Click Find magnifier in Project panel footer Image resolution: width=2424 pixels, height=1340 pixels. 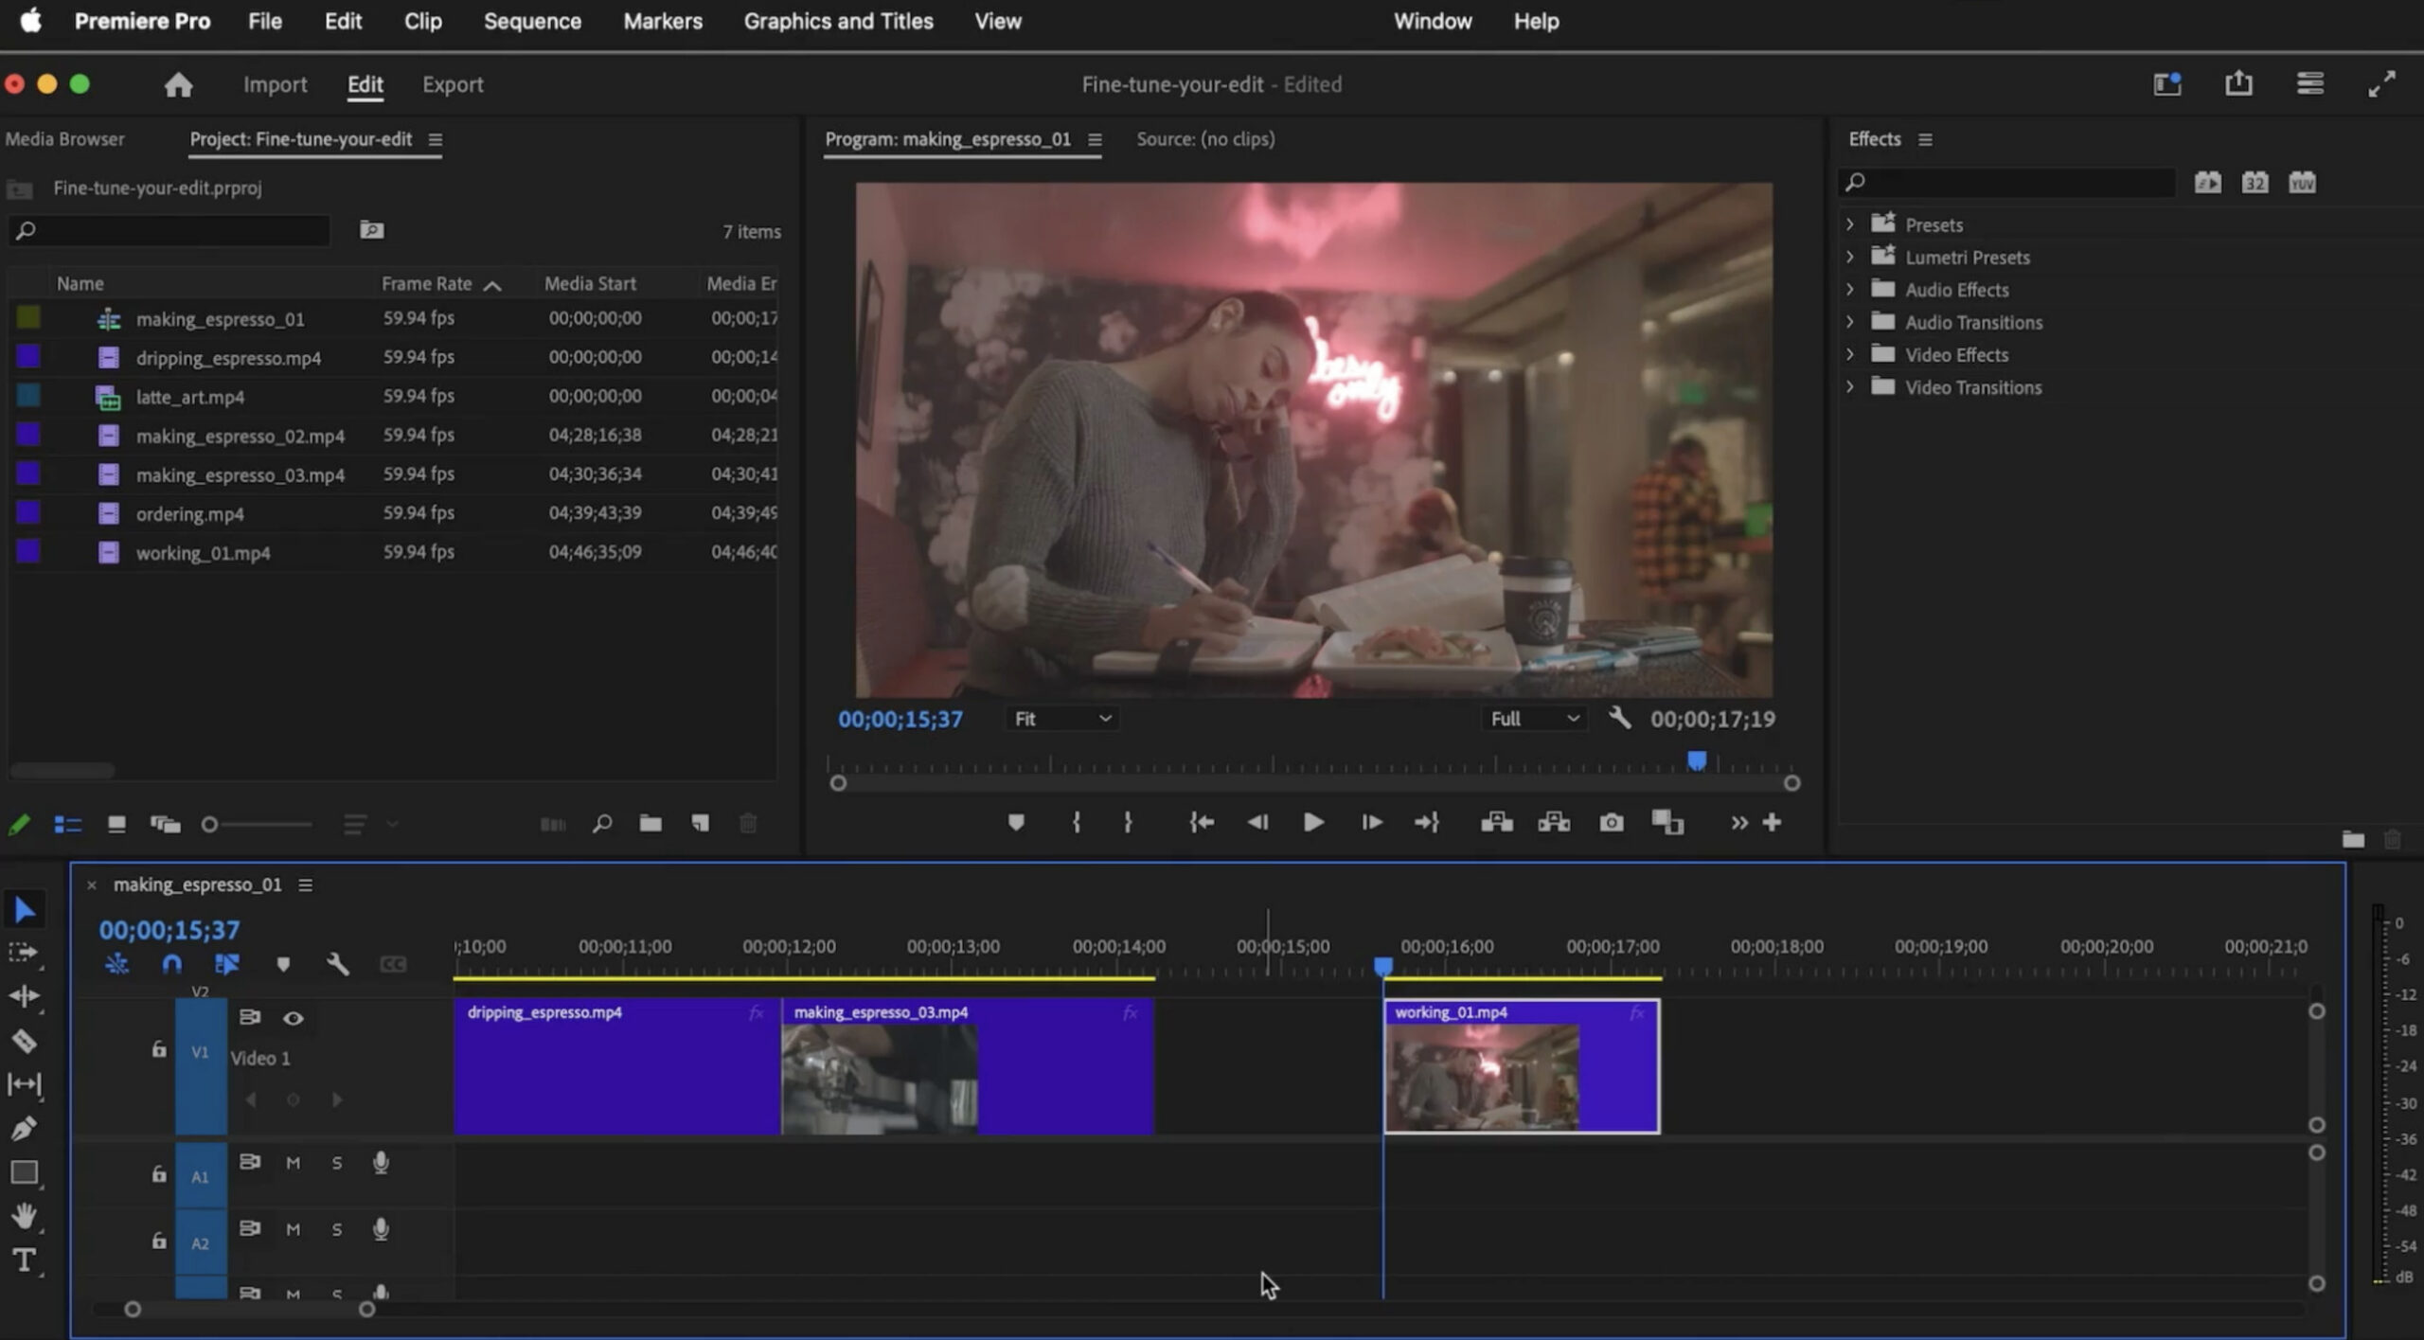pos(602,823)
